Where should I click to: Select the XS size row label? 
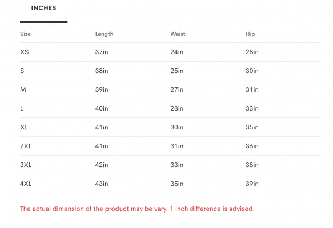tap(24, 52)
